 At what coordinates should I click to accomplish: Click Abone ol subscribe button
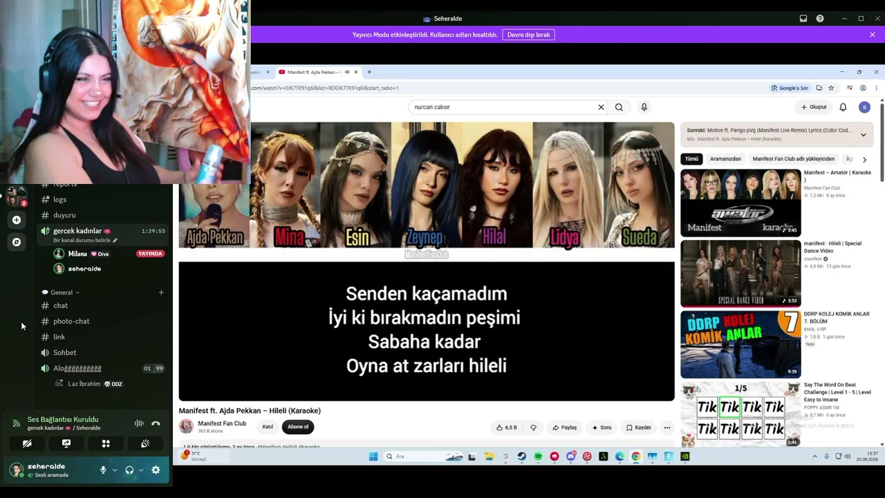298,427
